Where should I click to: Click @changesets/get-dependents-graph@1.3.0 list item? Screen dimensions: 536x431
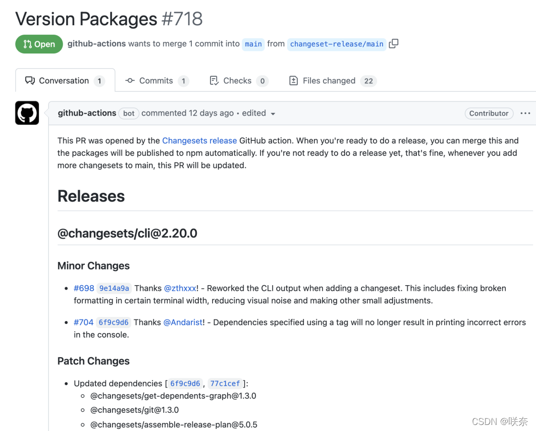coord(173,396)
